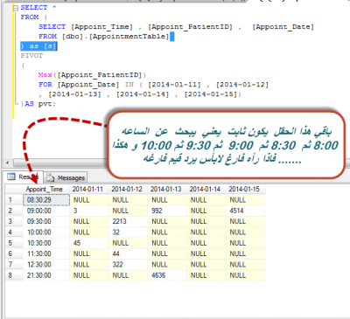Image resolution: width=350 pixels, height=319 pixels.
Task: Select the cell with value 32
Action: pos(128,232)
